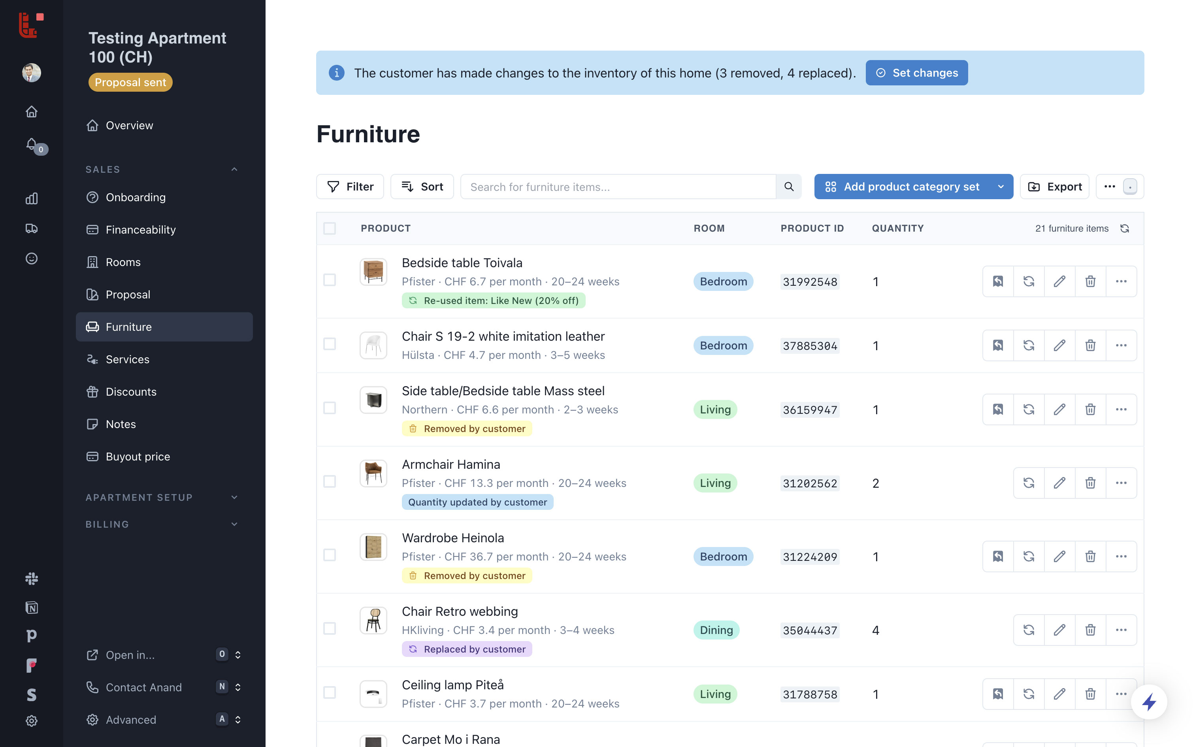This screenshot has width=1195, height=747.
Task: Click the refresh icon beside 21 furniture items
Action: (1124, 228)
